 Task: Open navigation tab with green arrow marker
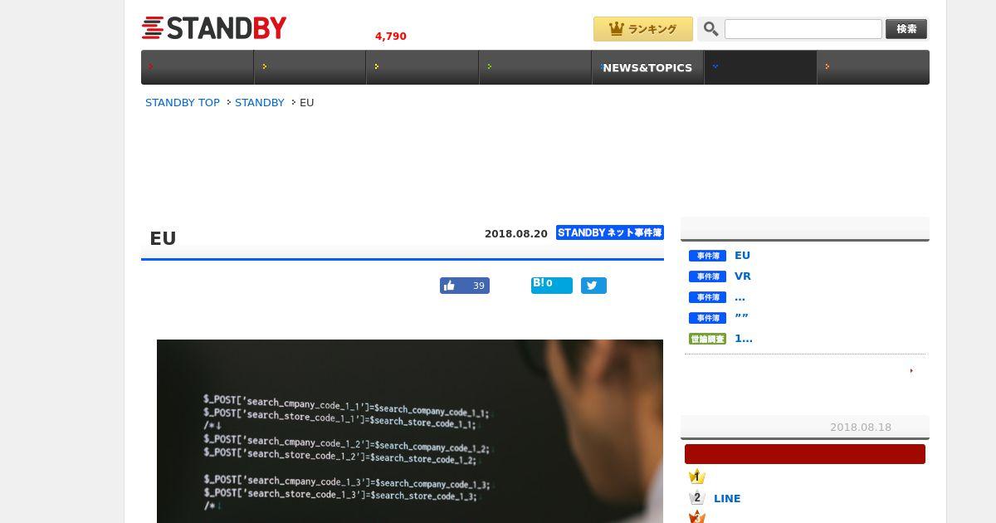pos(535,67)
